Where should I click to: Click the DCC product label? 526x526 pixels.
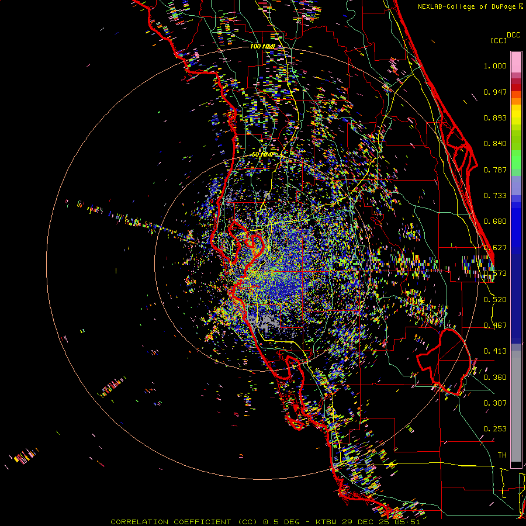[x=513, y=35]
